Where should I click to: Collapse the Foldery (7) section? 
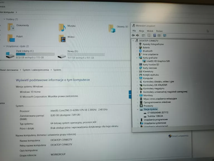tap(4, 19)
